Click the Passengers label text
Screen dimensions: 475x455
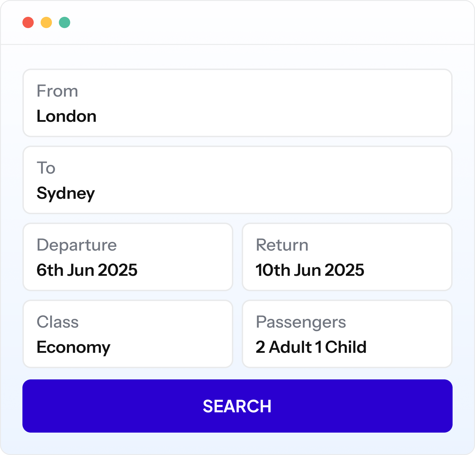[301, 322]
